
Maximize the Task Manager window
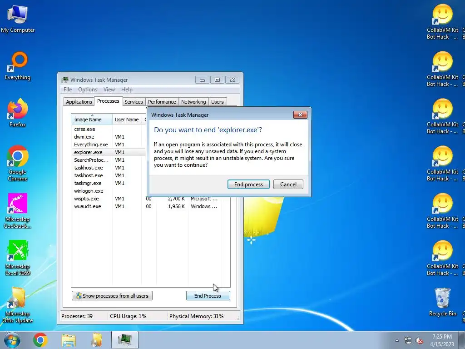[x=217, y=80]
